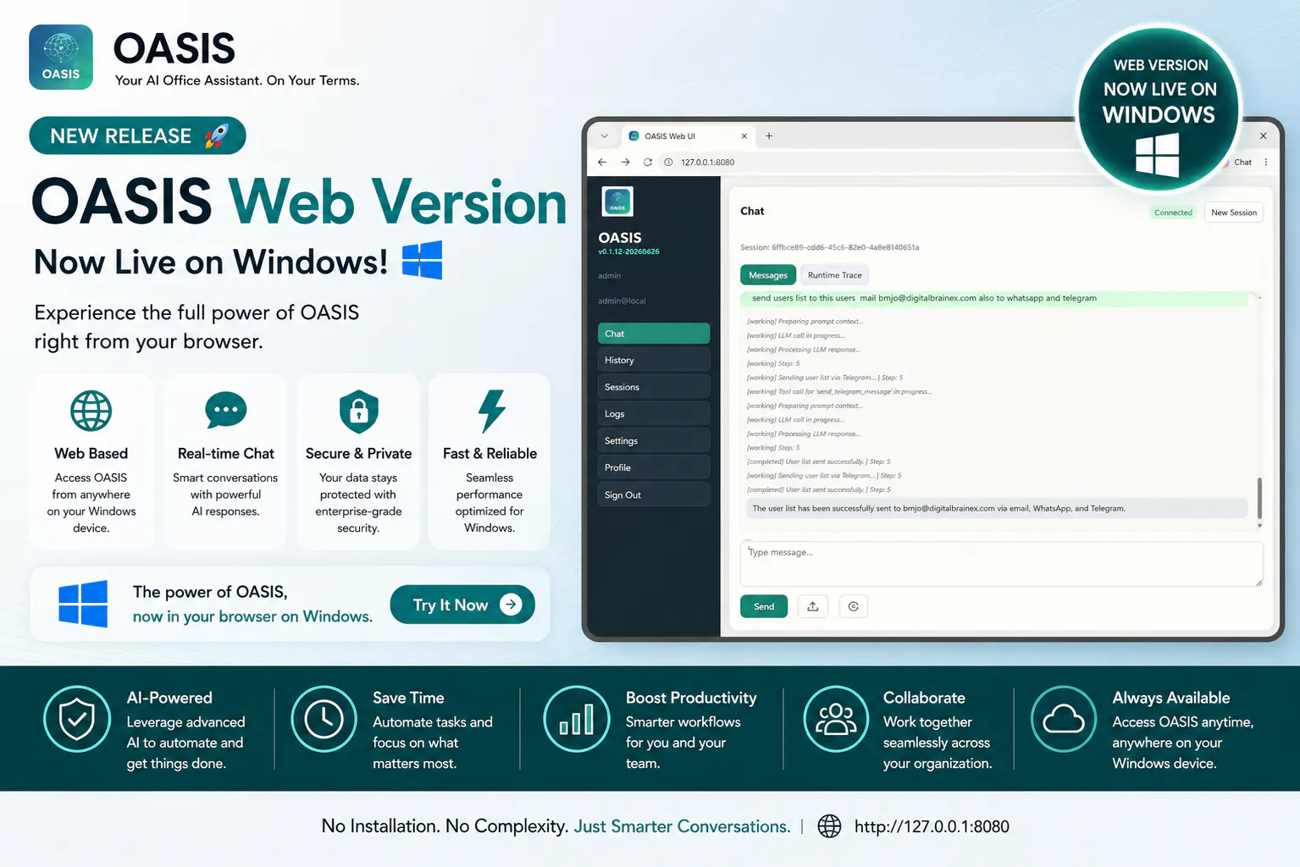
Task: Click the Session ID text line
Action: coord(830,247)
